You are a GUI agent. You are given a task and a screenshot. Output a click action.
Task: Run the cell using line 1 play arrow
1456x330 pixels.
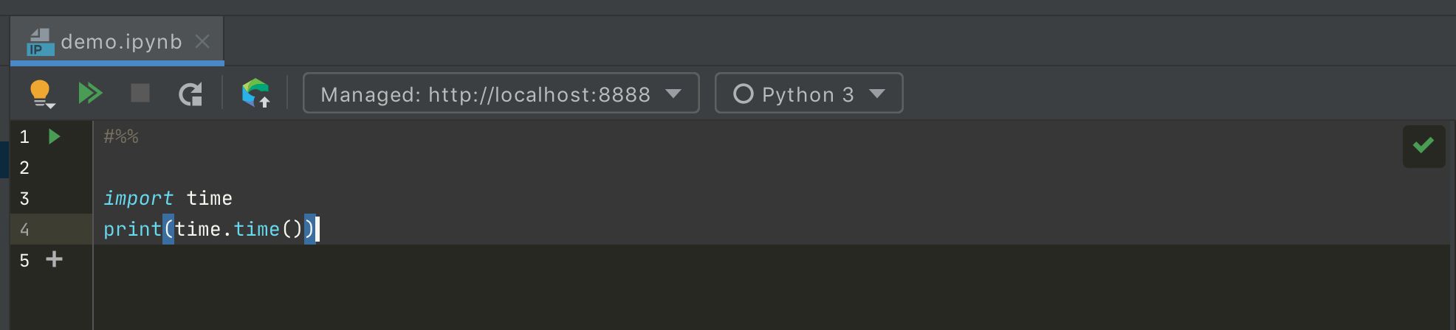click(x=54, y=136)
